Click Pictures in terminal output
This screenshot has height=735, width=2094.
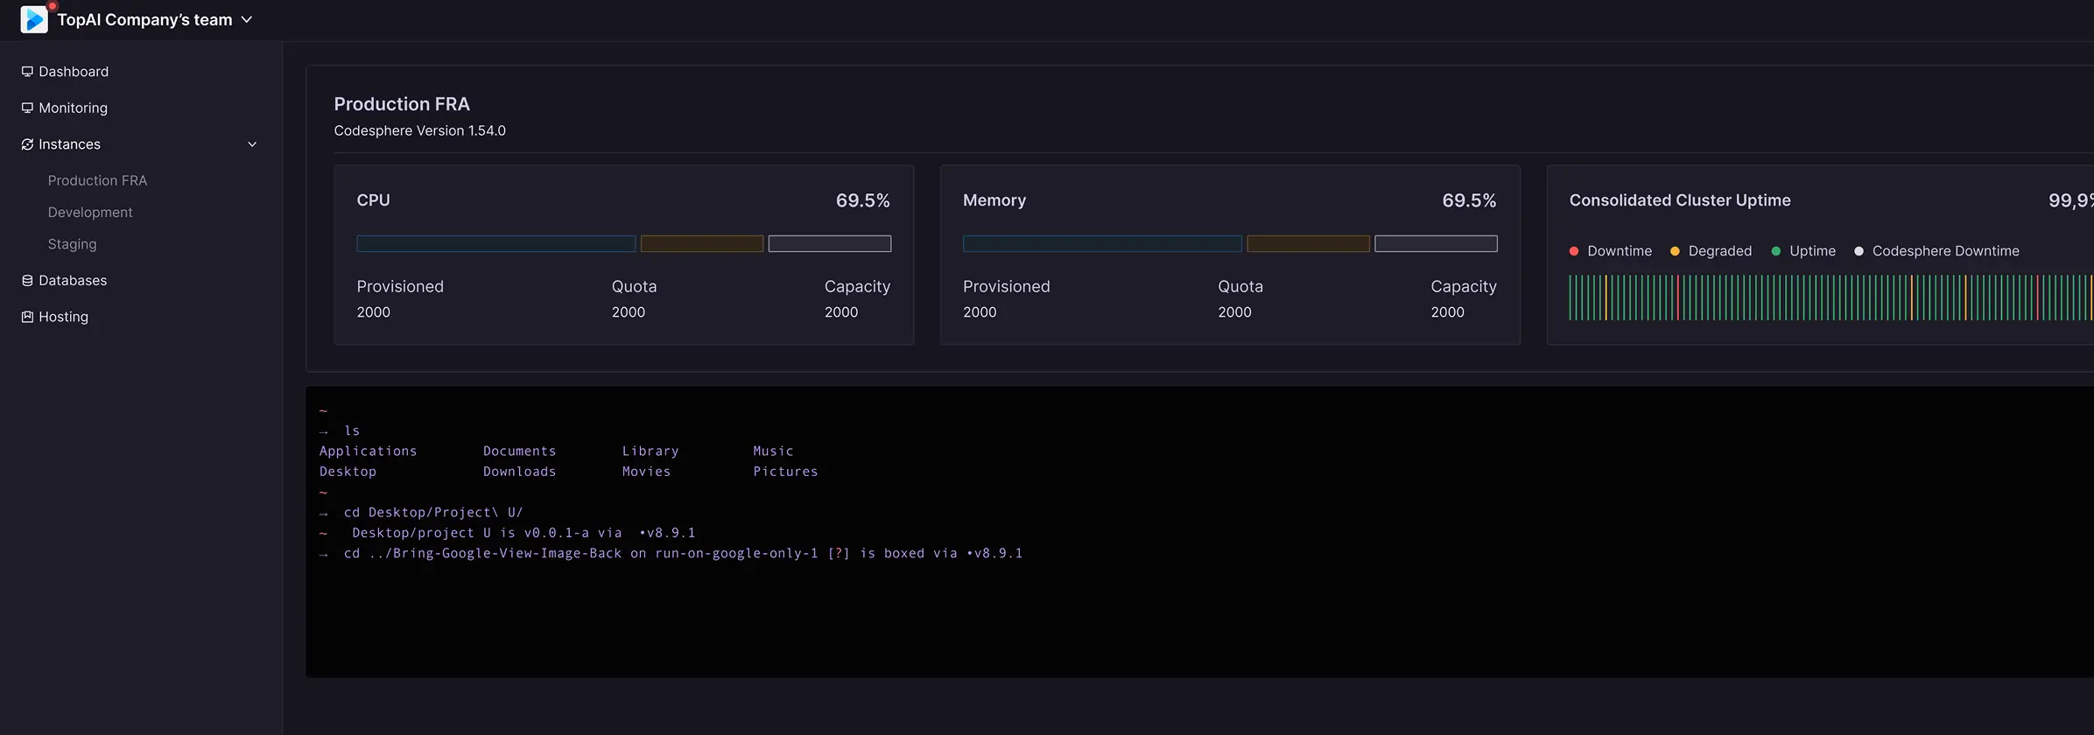pyautogui.click(x=785, y=472)
